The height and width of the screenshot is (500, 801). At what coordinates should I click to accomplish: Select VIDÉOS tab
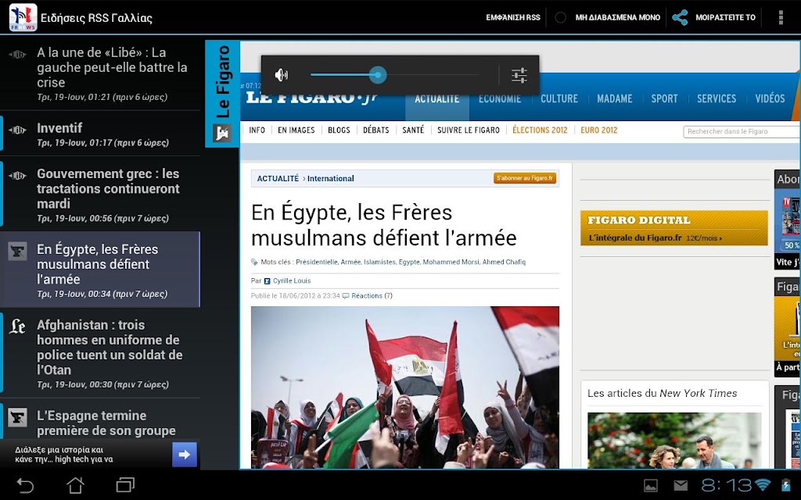[x=770, y=98]
